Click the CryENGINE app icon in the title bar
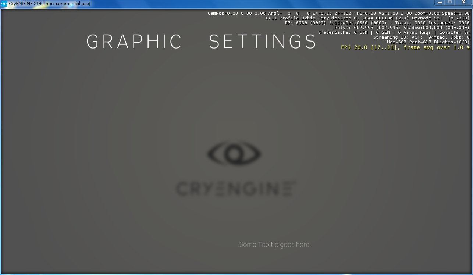473x275 pixels. click(x=4, y=4)
